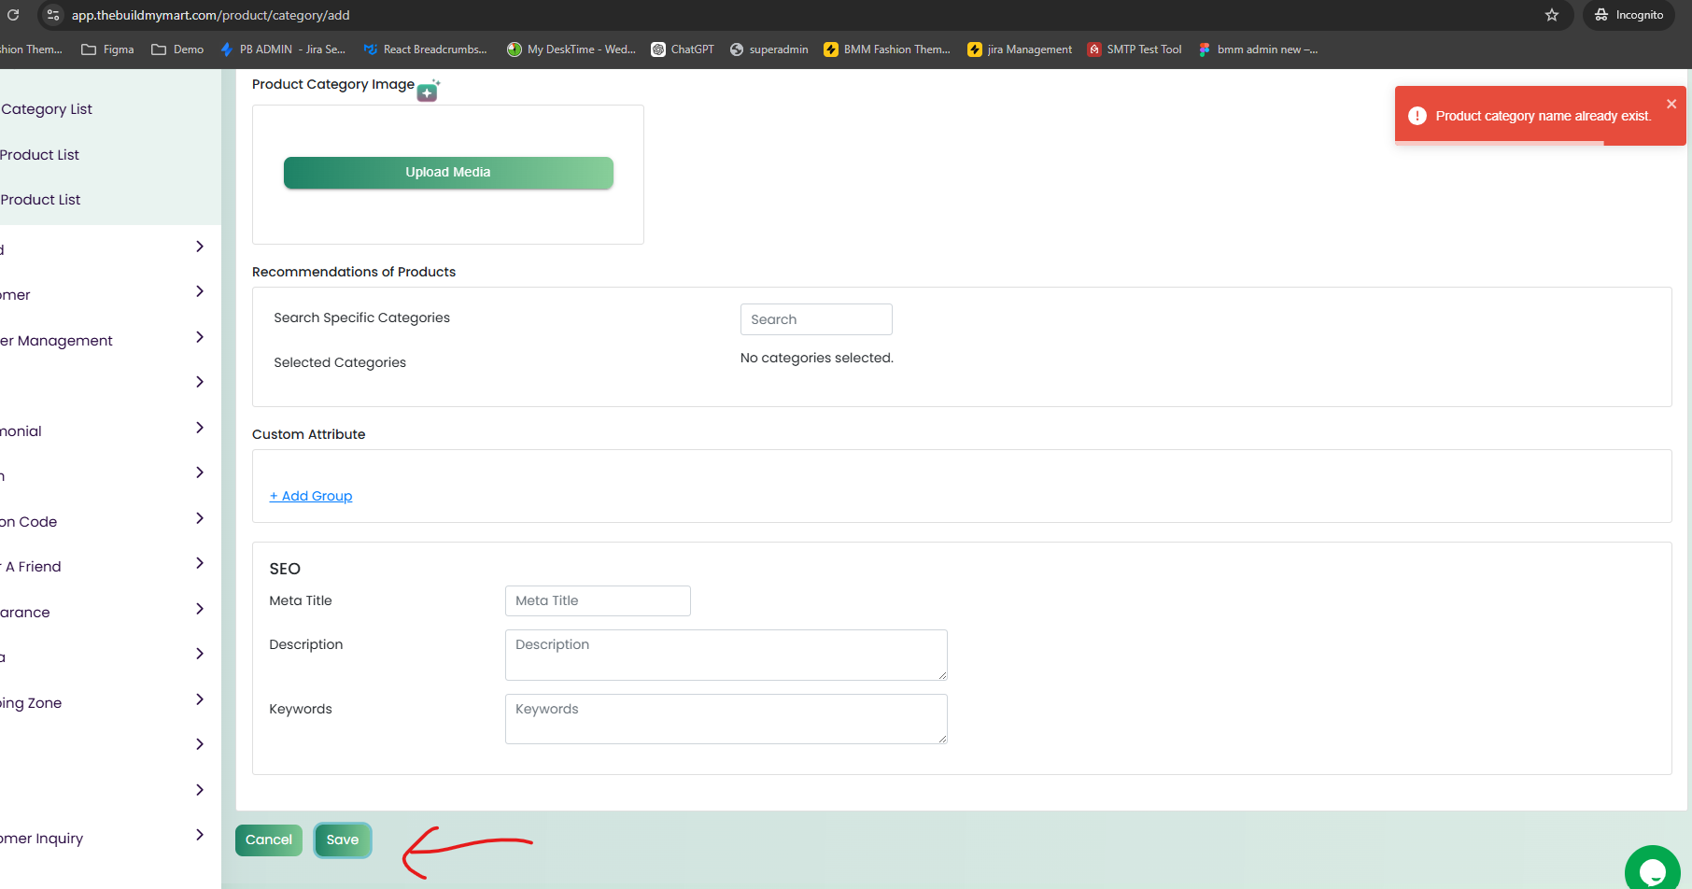Click the Upload Media button
The width and height of the screenshot is (1692, 889).
[x=448, y=173]
